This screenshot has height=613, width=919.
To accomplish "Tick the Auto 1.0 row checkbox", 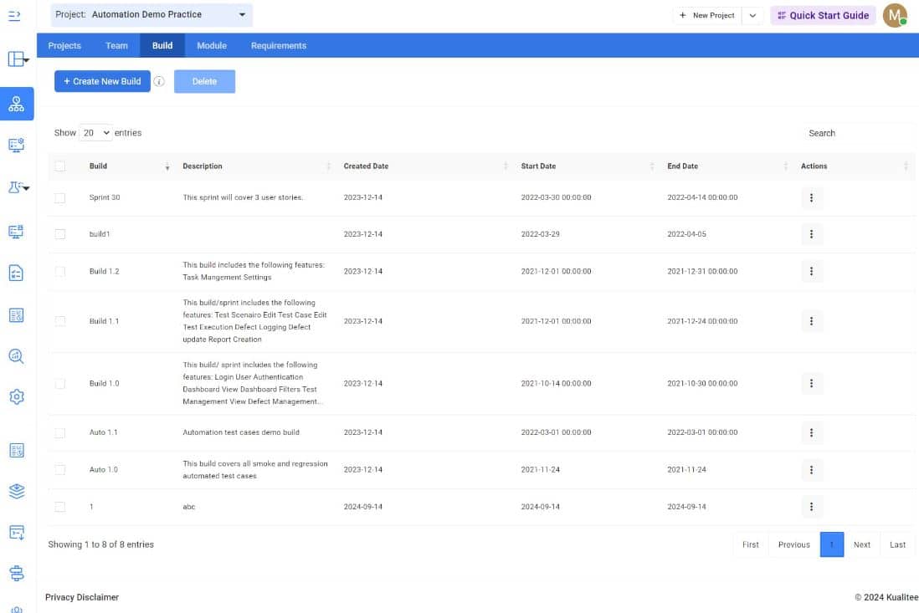I will (x=59, y=469).
